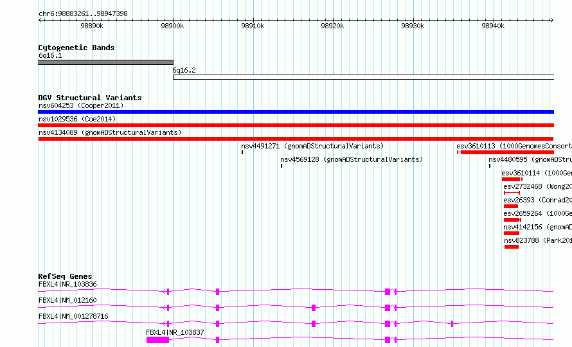Open the nsv4142156 label text

(538, 227)
